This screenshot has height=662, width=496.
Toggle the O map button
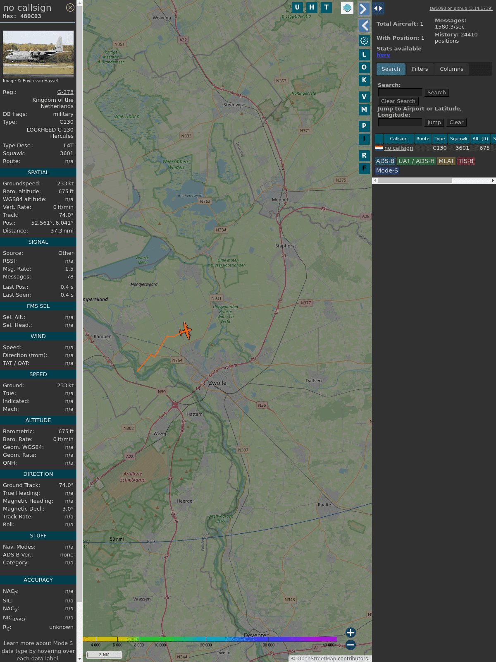pyautogui.click(x=364, y=67)
